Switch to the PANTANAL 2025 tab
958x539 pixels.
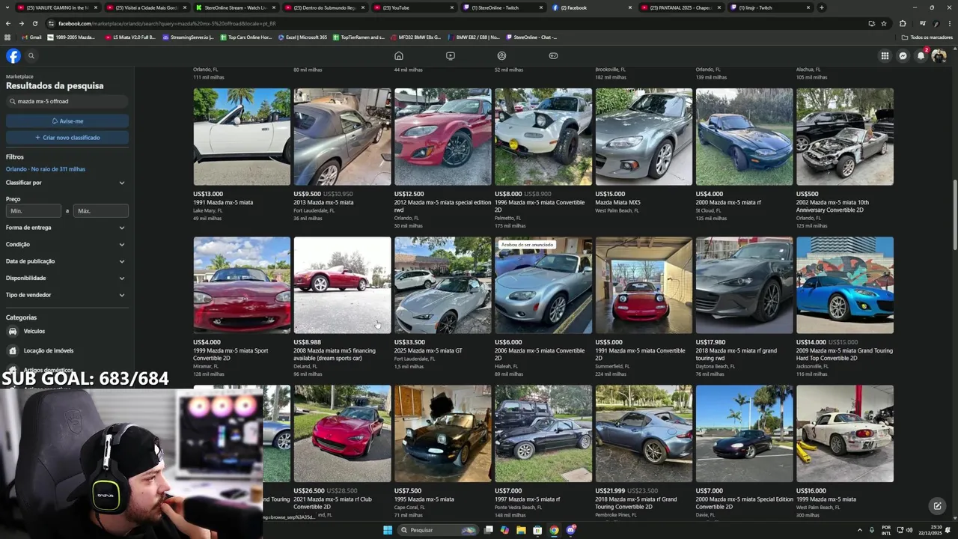pos(681,7)
